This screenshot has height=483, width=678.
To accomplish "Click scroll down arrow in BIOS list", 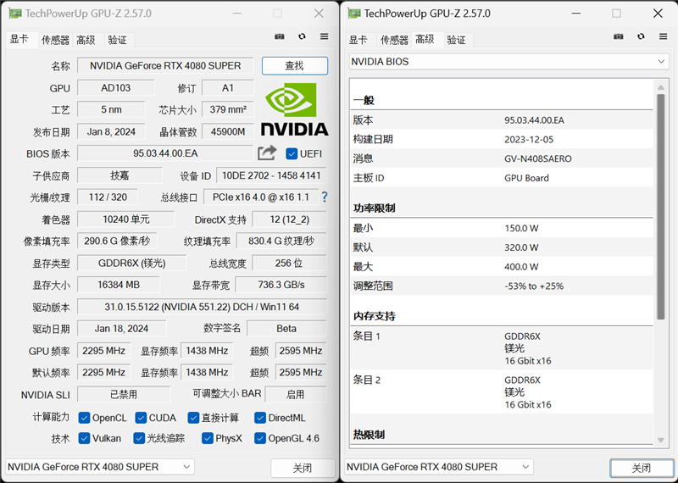I will [x=661, y=440].
